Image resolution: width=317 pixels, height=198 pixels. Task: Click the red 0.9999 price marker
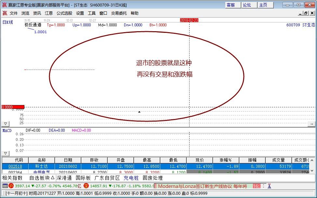(13, 107)
